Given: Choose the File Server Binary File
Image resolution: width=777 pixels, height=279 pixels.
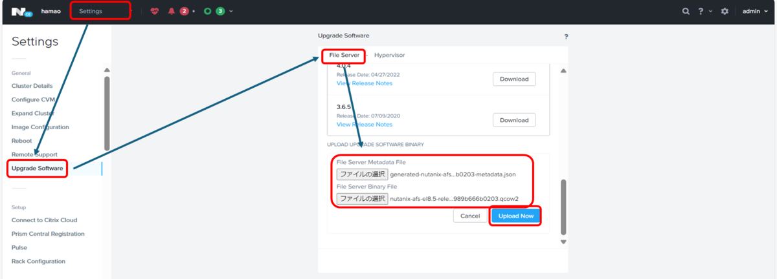Looking at the screenshot, I should pyautogui.click(x=362, y=199).
